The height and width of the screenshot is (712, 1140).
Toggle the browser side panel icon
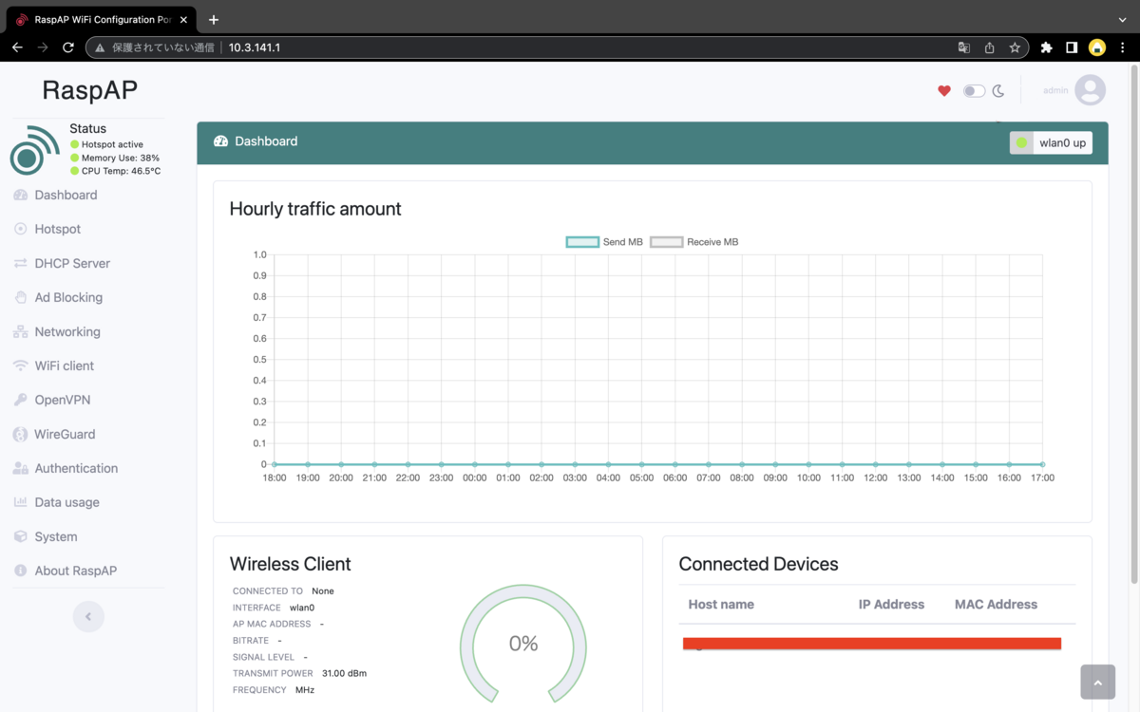[1072, 47]
